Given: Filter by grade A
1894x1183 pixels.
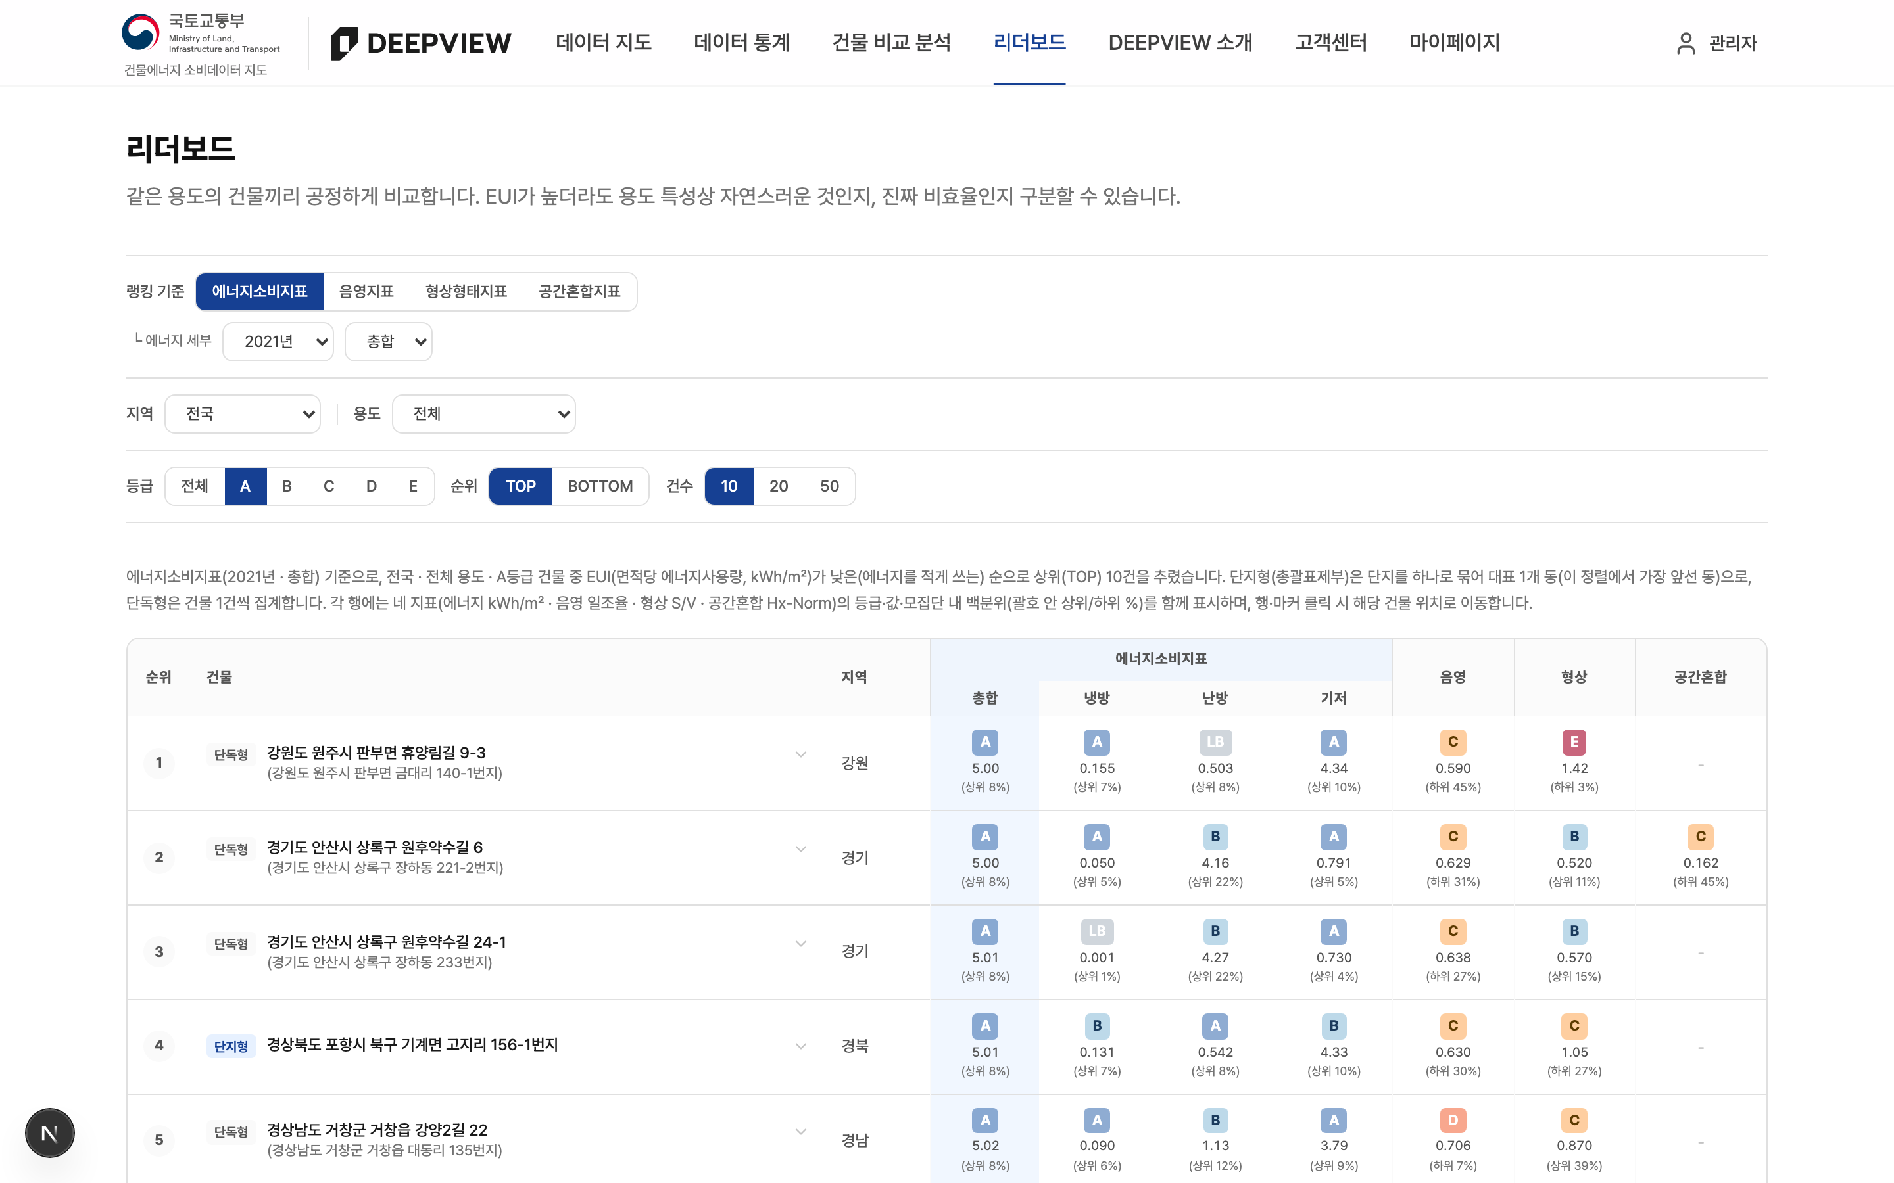Looking at the screenshot, I should (x=246, y=486).
